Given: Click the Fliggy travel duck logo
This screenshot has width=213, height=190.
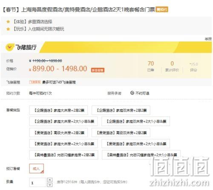Looking at the screenshot, I should tap(10, 47).
